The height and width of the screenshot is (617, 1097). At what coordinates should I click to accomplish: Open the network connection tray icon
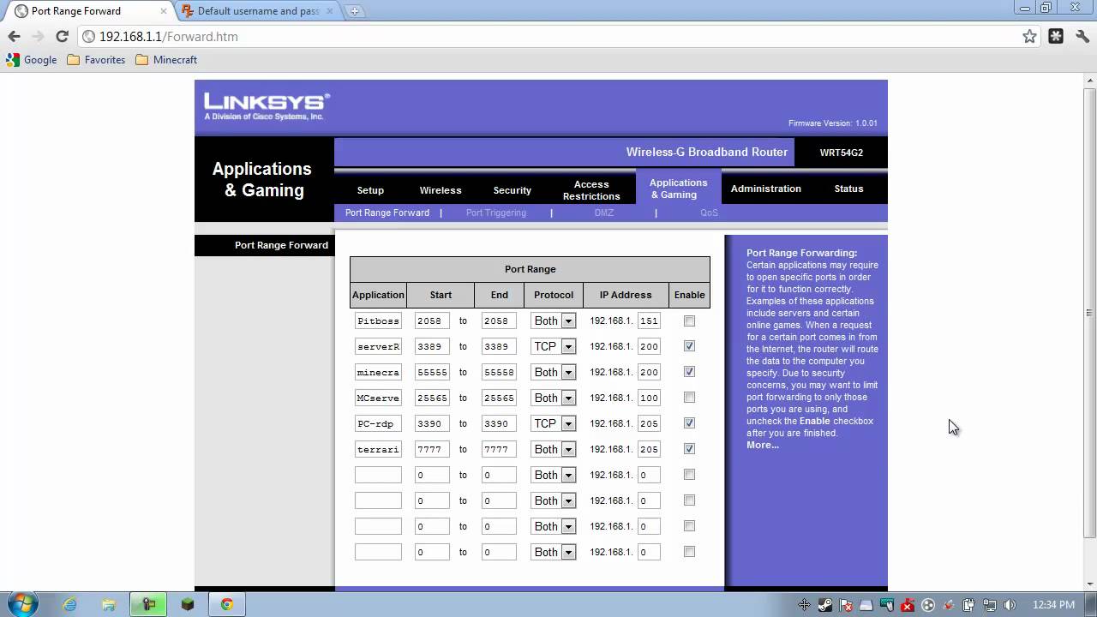989,605
